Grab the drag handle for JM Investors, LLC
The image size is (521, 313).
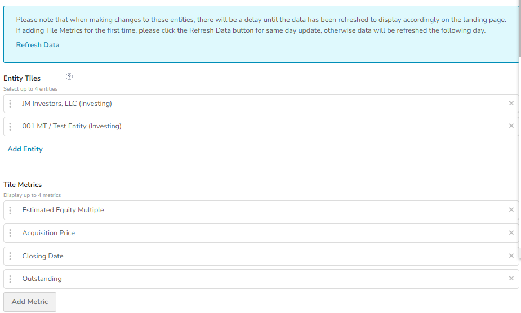(10, 104)
